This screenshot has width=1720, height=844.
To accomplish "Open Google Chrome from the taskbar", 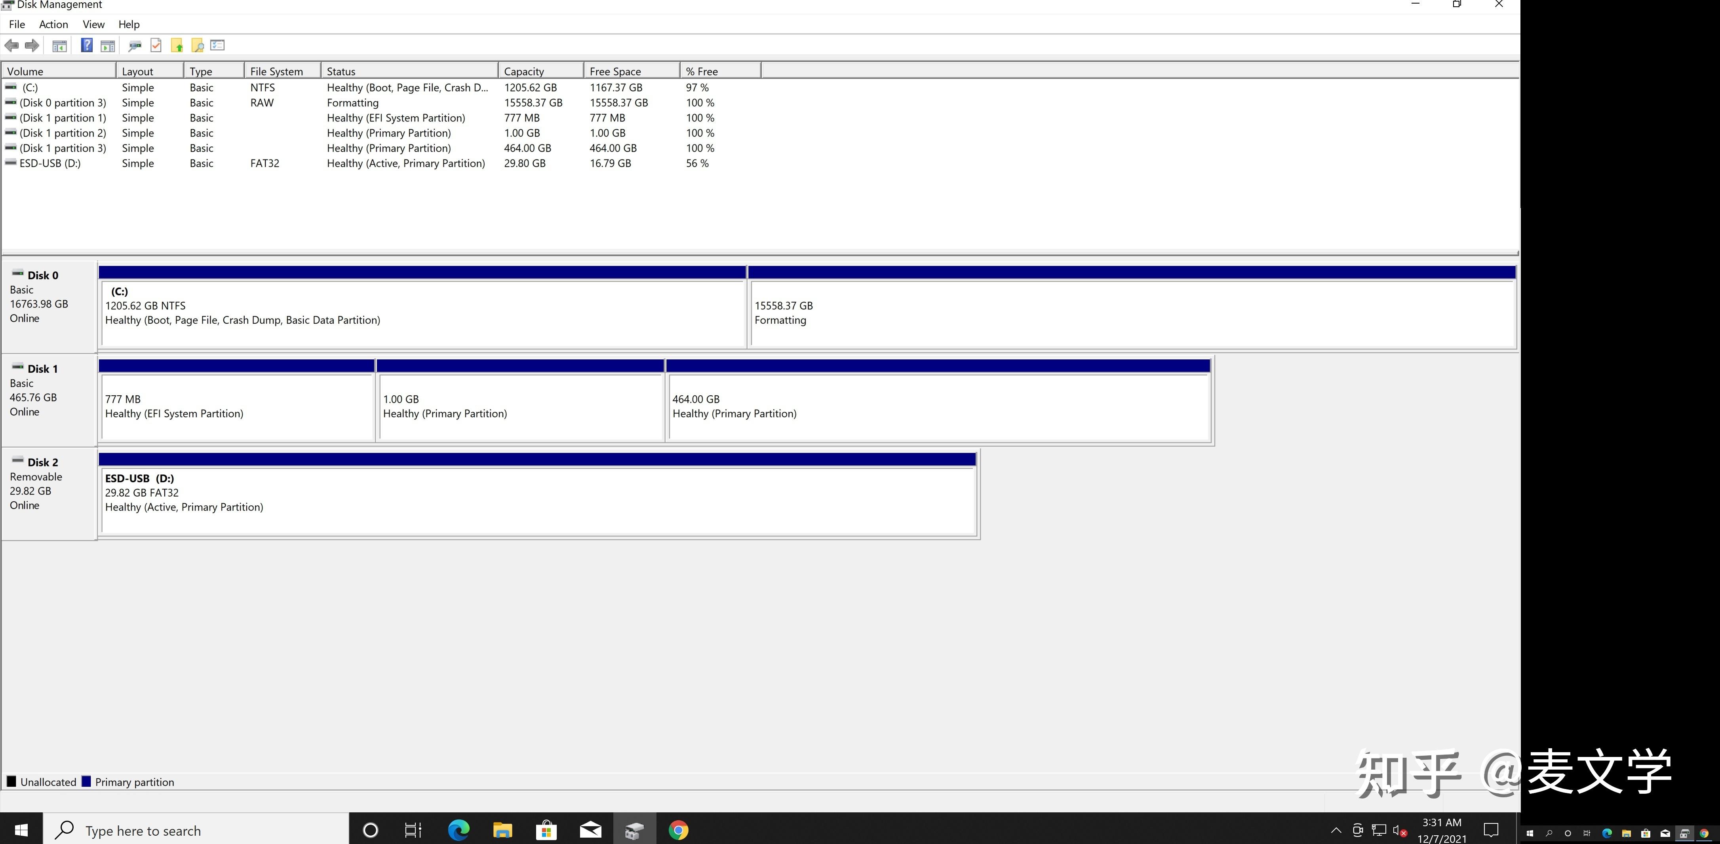I will pos(678,830).
